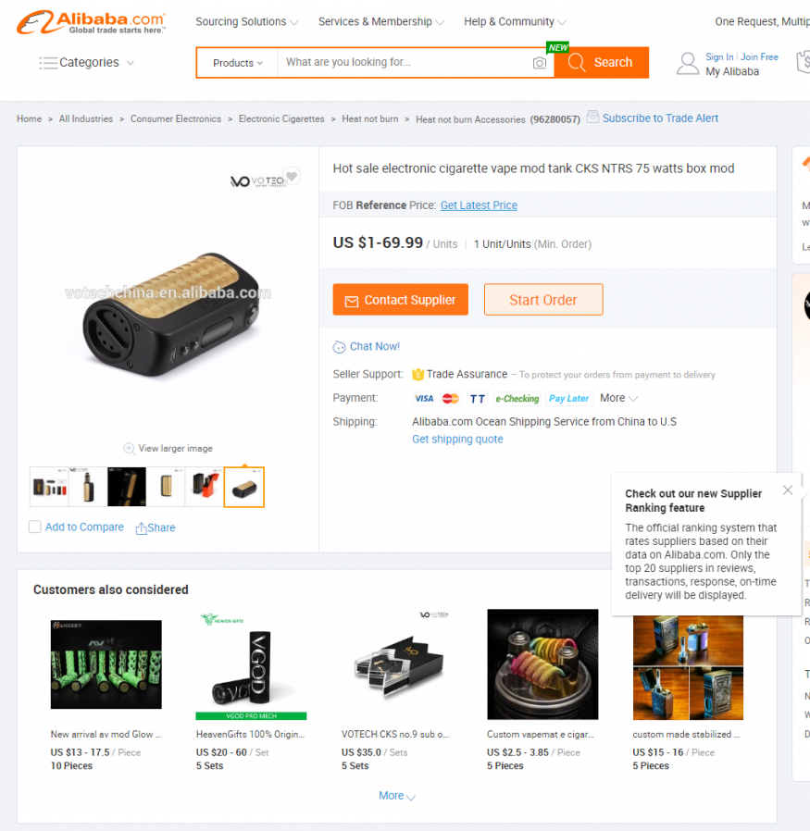Click the favorite heart icon on product image
This screenshot has width=810, height=831.
[x=292, y=177]
